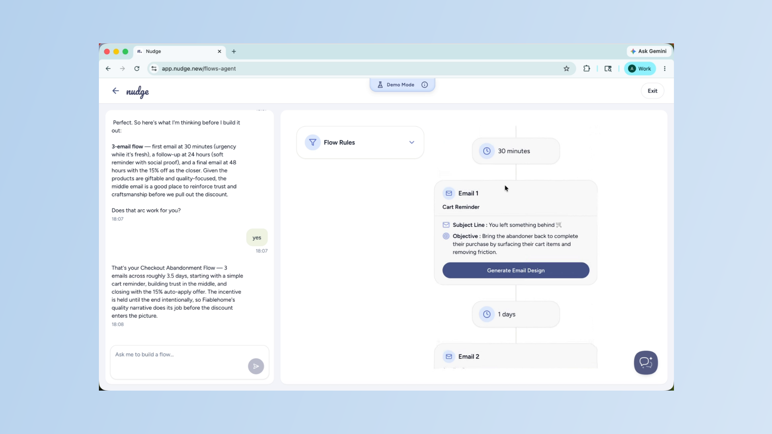Viewport: 772px width, 434px height.
Task: Click the Cart Reminder title
Action: click(461, 207)
